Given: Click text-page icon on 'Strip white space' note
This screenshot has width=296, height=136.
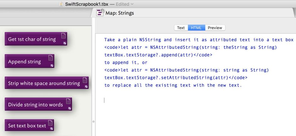Looking at the screenshot, I should pyautogui.click(x=85, y=80).
